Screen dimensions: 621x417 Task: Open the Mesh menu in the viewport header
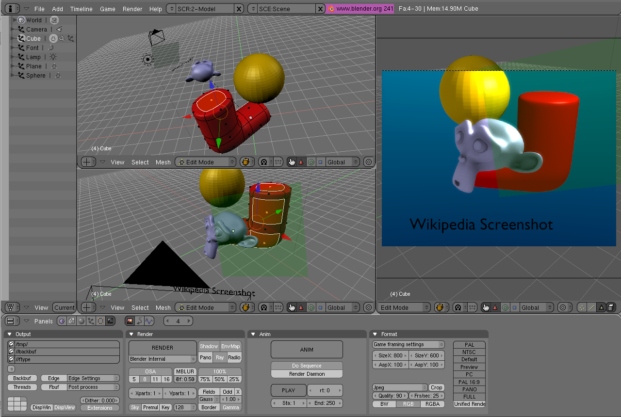click(163, 162)
